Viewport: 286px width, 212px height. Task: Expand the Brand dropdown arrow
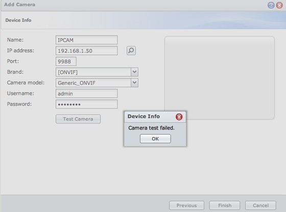(135, 72)
